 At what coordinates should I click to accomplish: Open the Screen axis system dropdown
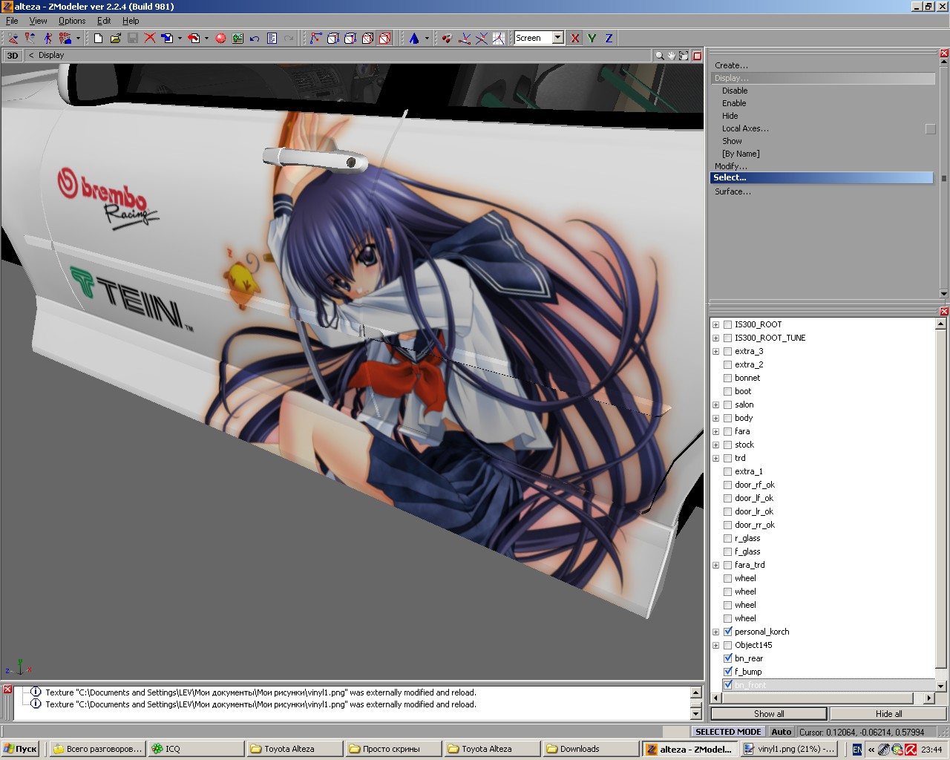557,38
